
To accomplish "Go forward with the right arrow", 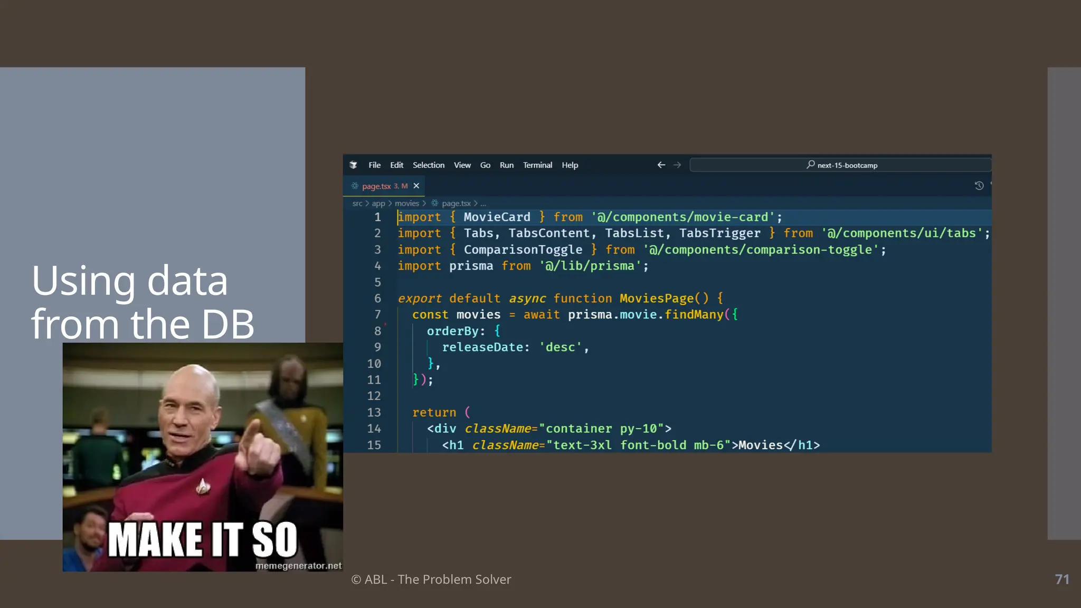I will pos(677,165).
